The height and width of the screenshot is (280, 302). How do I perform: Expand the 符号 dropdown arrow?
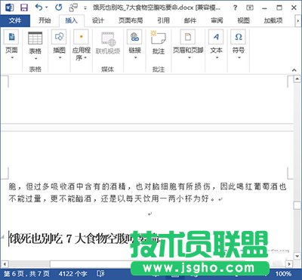239,58
